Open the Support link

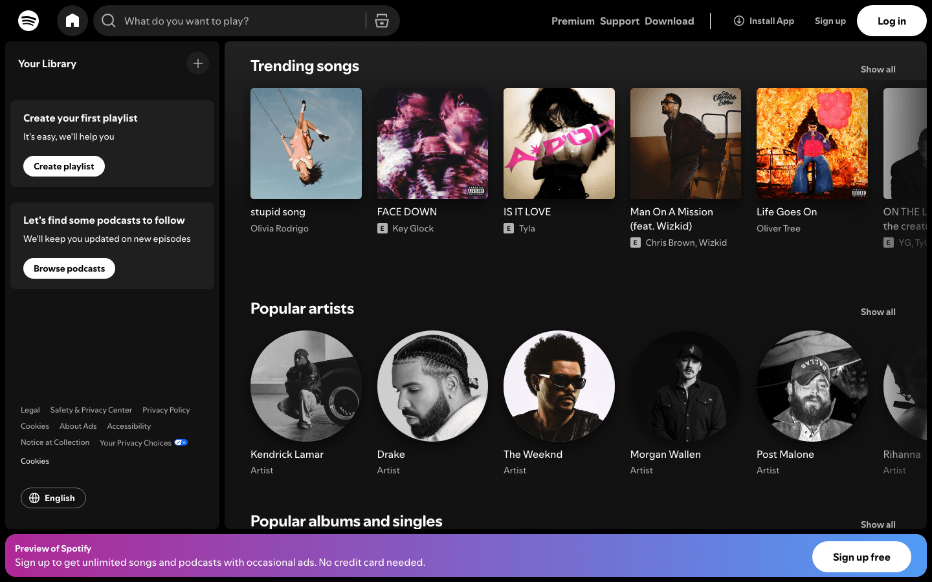coord(619,21)
